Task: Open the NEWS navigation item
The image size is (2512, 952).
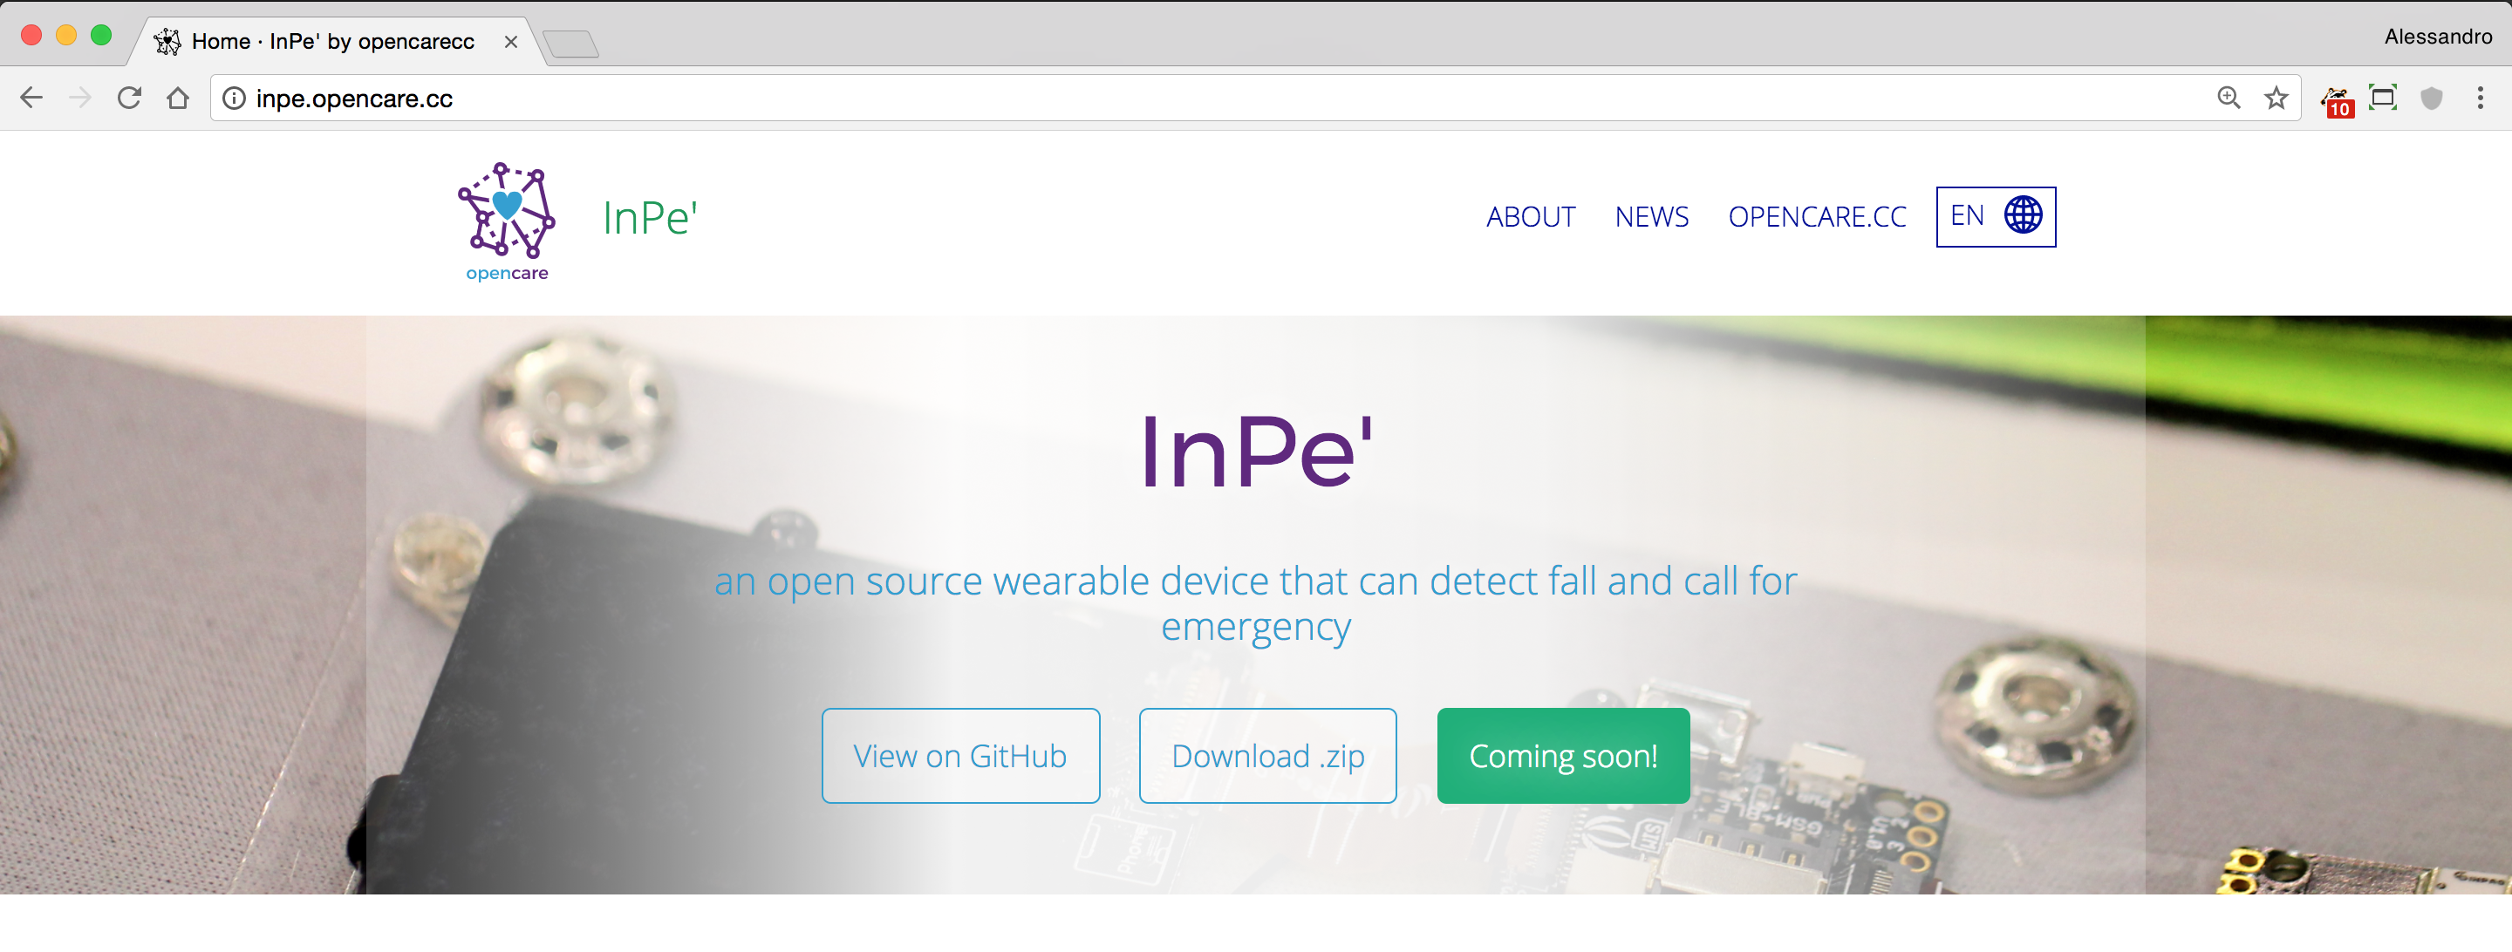Action: click(x=1651, y=216)
